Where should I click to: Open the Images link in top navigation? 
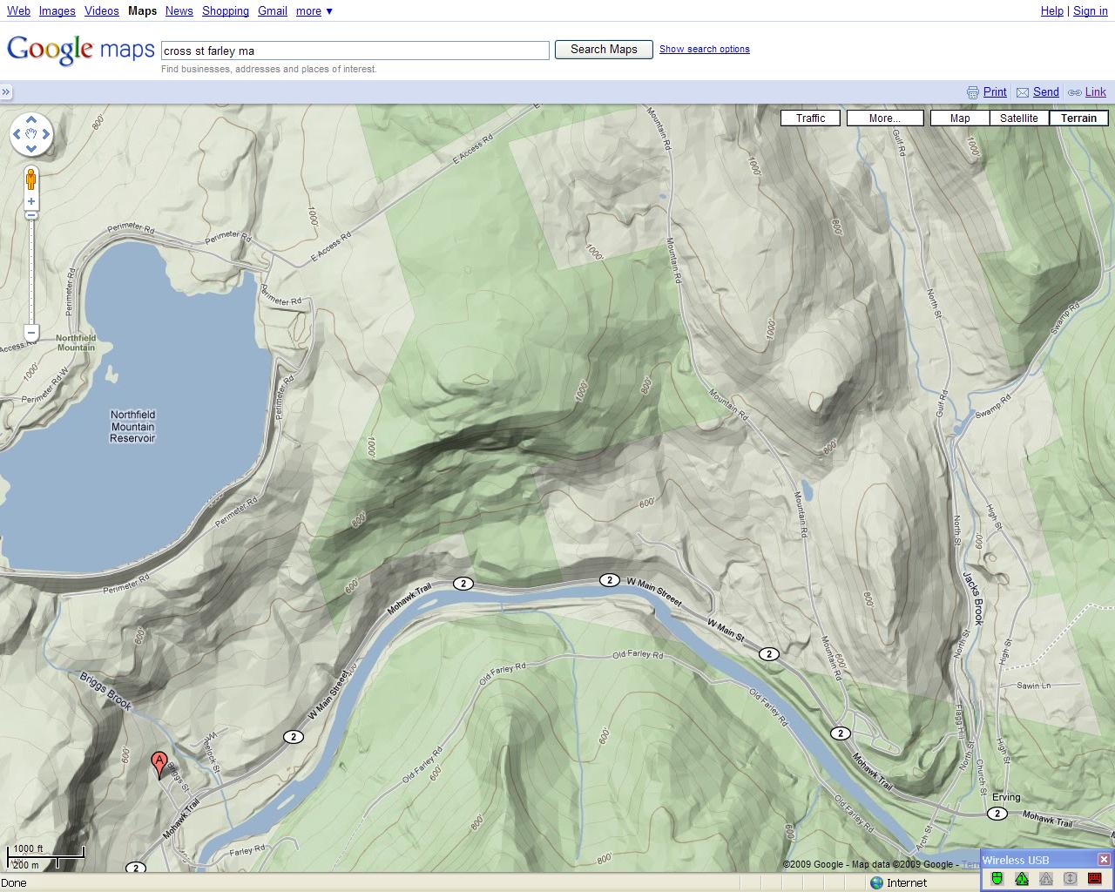coord(57,10)
